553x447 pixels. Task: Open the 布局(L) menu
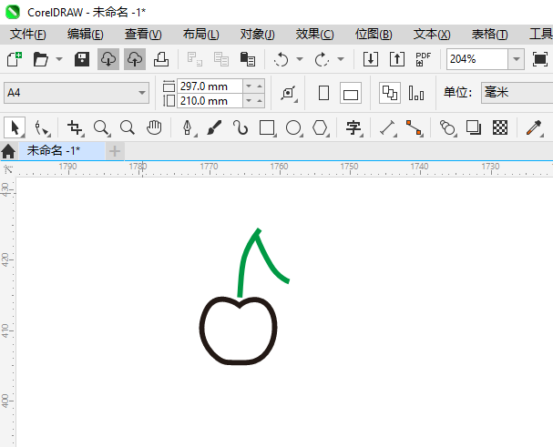(x=201, y=35)
